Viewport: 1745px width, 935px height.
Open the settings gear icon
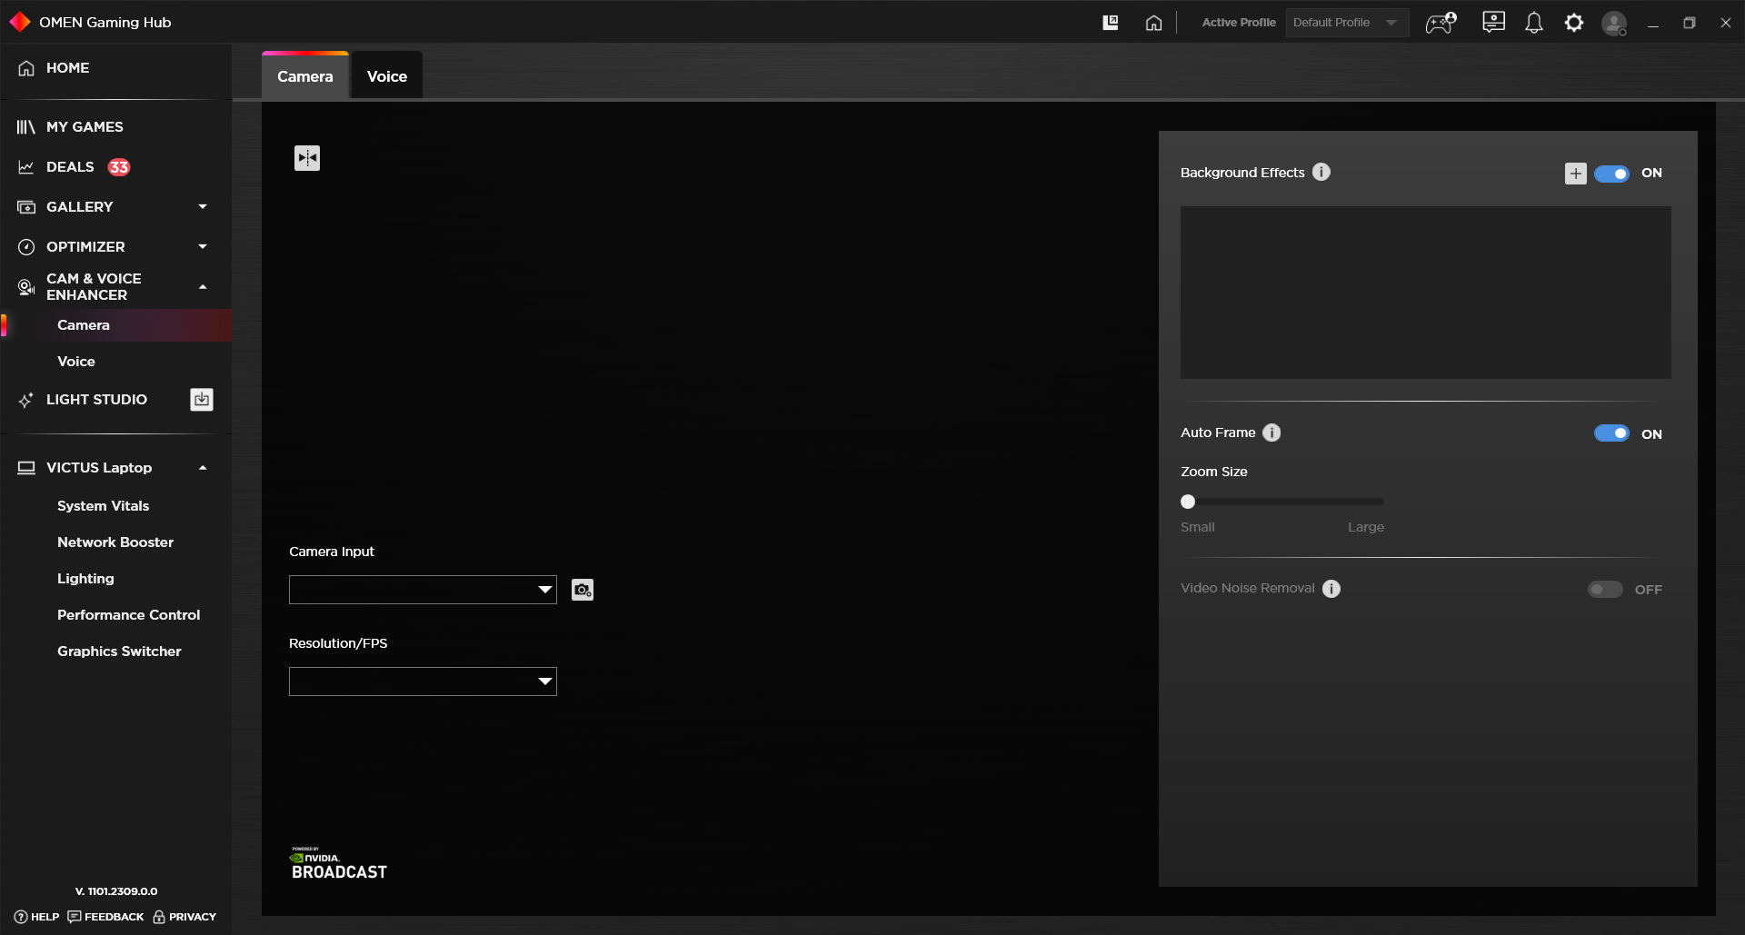click(1573, 23)
